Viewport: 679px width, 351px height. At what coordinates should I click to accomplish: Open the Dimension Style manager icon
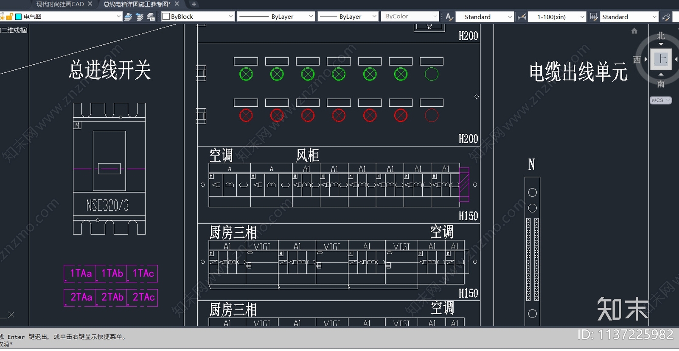(x=522, y=17)
